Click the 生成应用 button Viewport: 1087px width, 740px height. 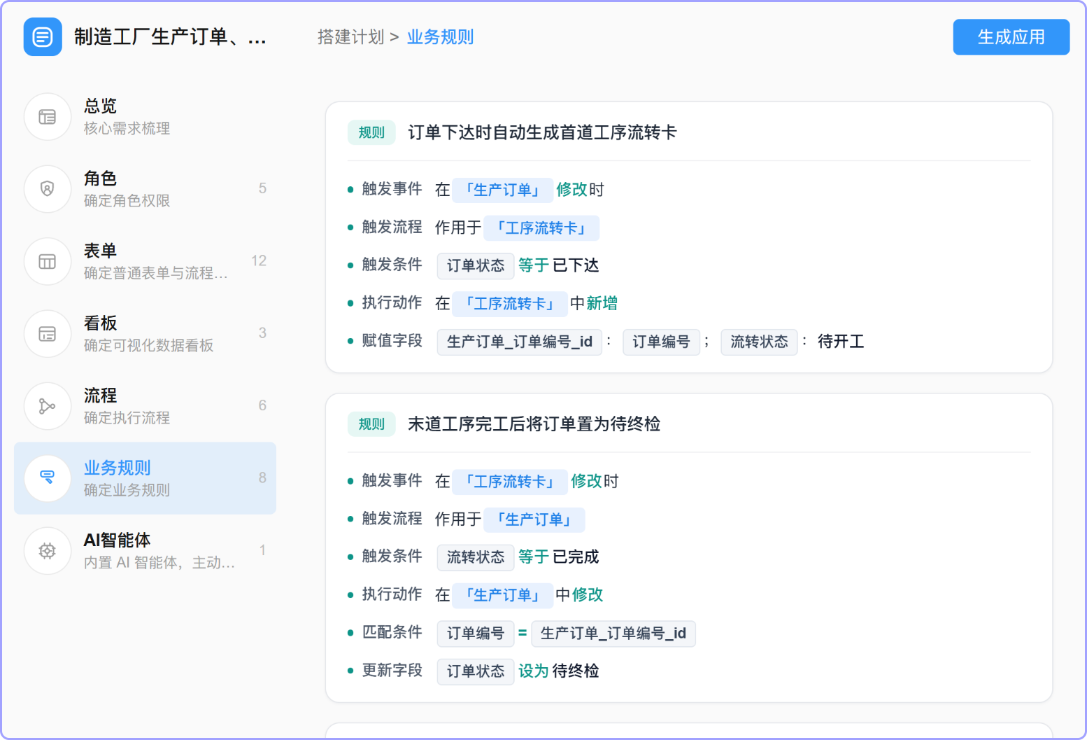tap(1011, 37)
